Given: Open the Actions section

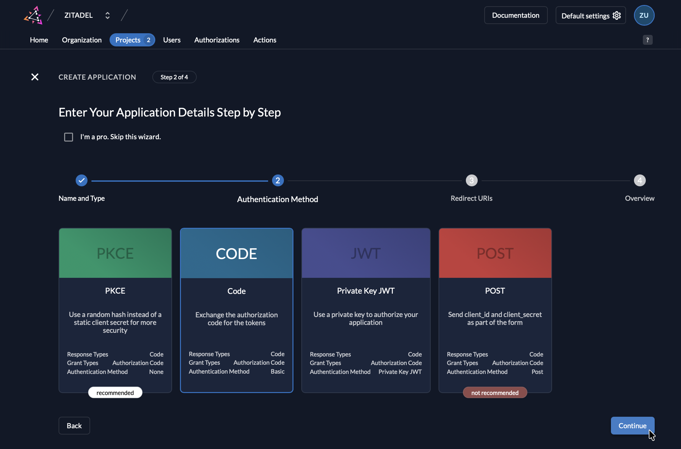Looking at the screenshot, I should 265,40.
